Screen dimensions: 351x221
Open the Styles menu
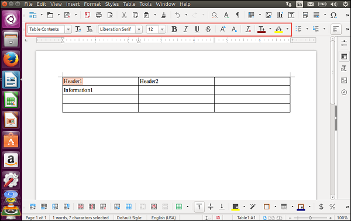pos(112,4)
